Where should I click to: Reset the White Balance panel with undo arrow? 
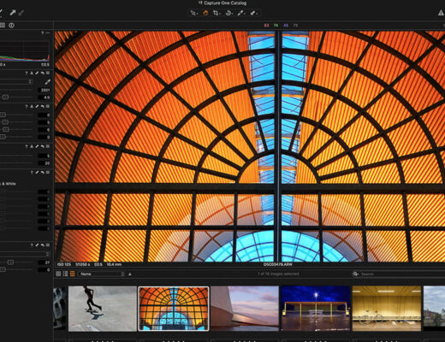pyautogui.click(x=43, y=74)
